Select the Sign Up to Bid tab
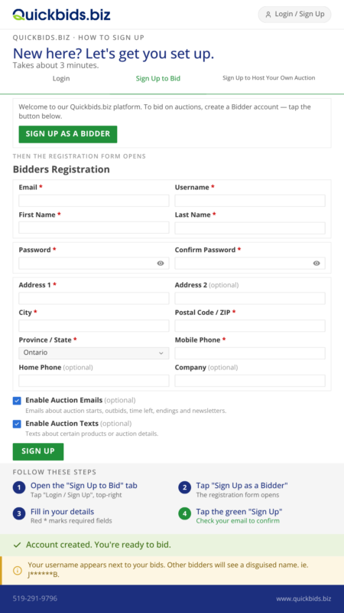Viewport: 344px width, 613px height. coord(158,79)
